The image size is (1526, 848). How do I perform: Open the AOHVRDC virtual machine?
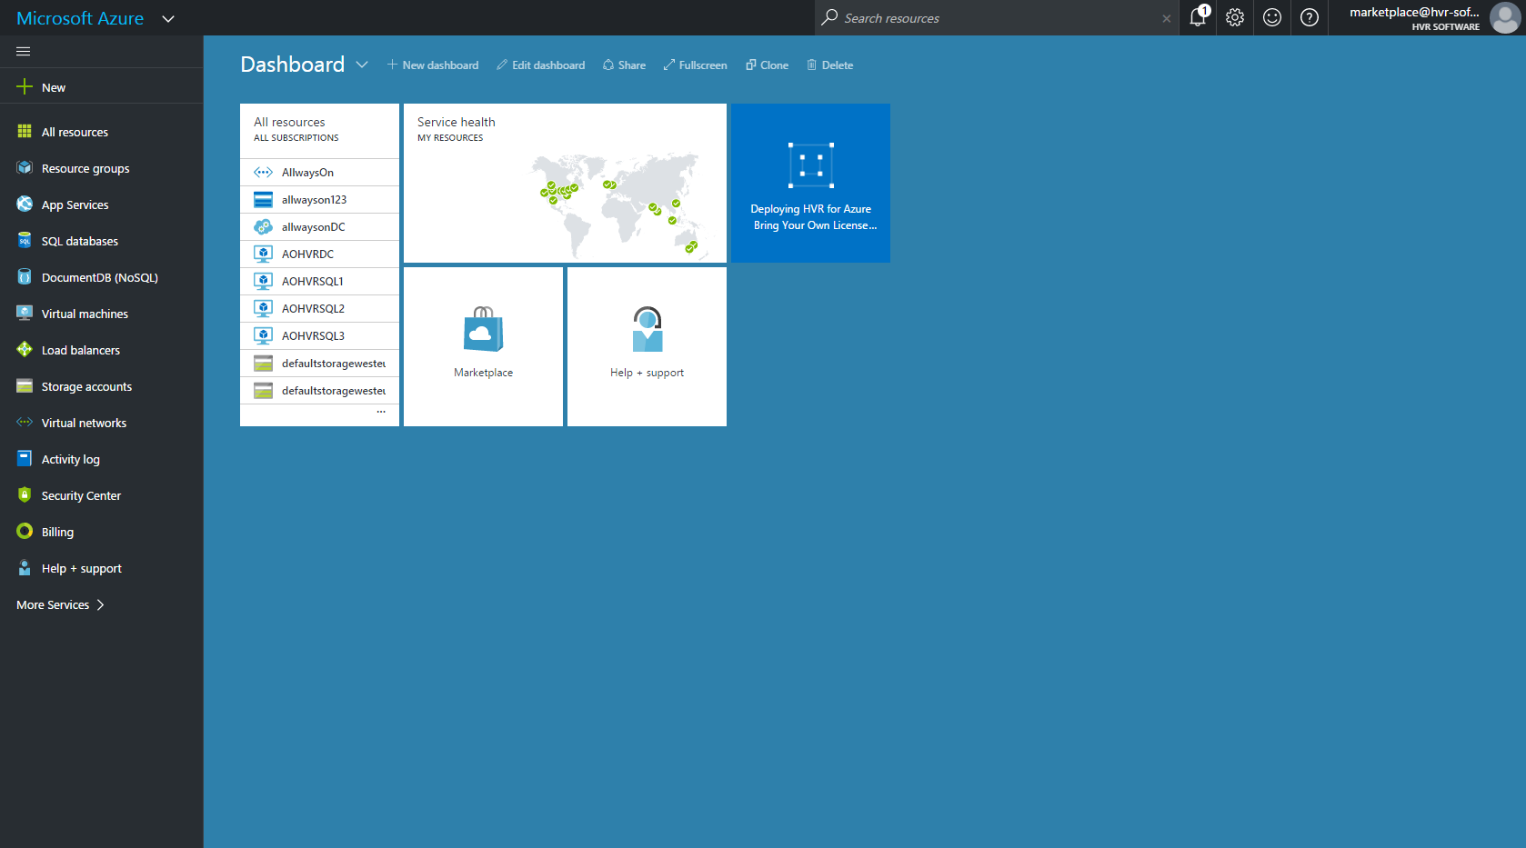click(x=319, y=254)
